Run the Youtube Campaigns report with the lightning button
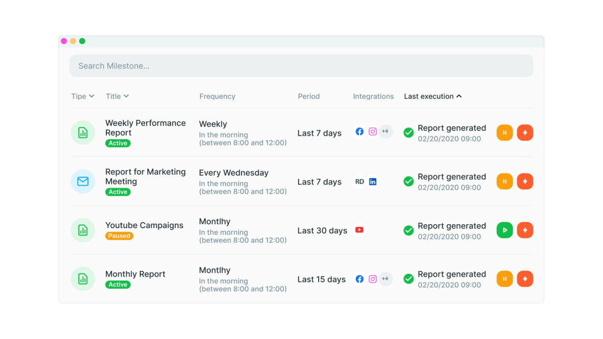Image resolution: width=603 pixels, height=339 pixels. (525, 230)
